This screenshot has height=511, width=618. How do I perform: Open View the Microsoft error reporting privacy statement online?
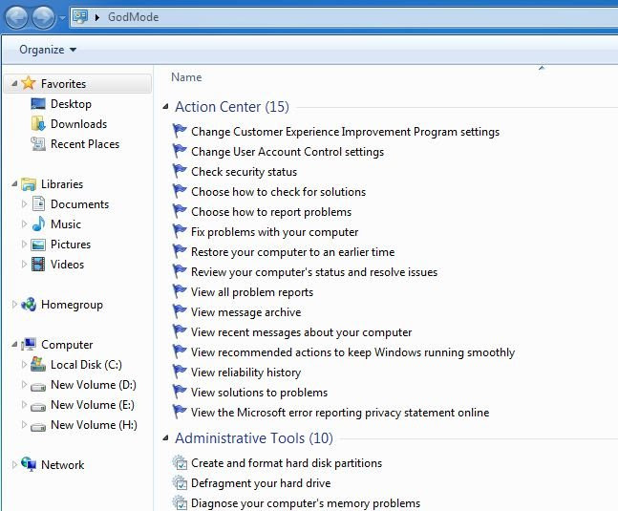point(340,413)
